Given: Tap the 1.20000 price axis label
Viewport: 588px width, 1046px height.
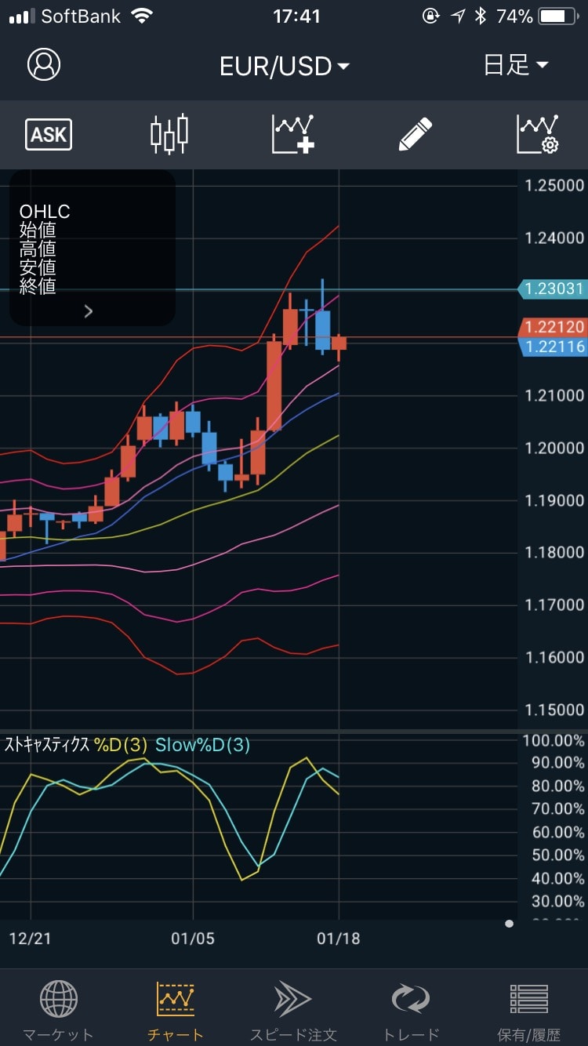Looking at the screenshot, I should (554, 448).
